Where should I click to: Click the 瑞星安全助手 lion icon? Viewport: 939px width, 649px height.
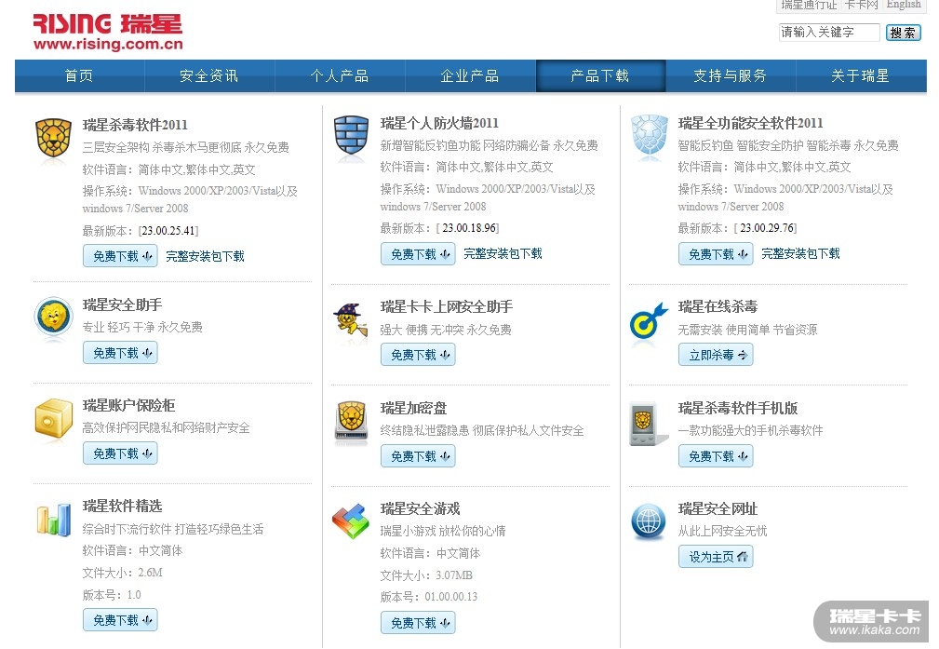(53, 317)
